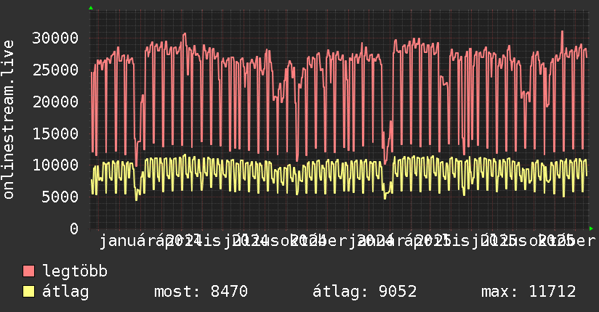
Task: Click the átlag: 9052 statistic
Action: click(x=364, y=292)
